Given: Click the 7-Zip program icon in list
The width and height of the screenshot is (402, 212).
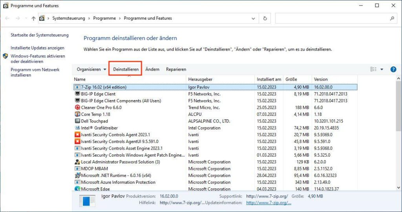Looking at the screenshot, I should click(77, 87).
